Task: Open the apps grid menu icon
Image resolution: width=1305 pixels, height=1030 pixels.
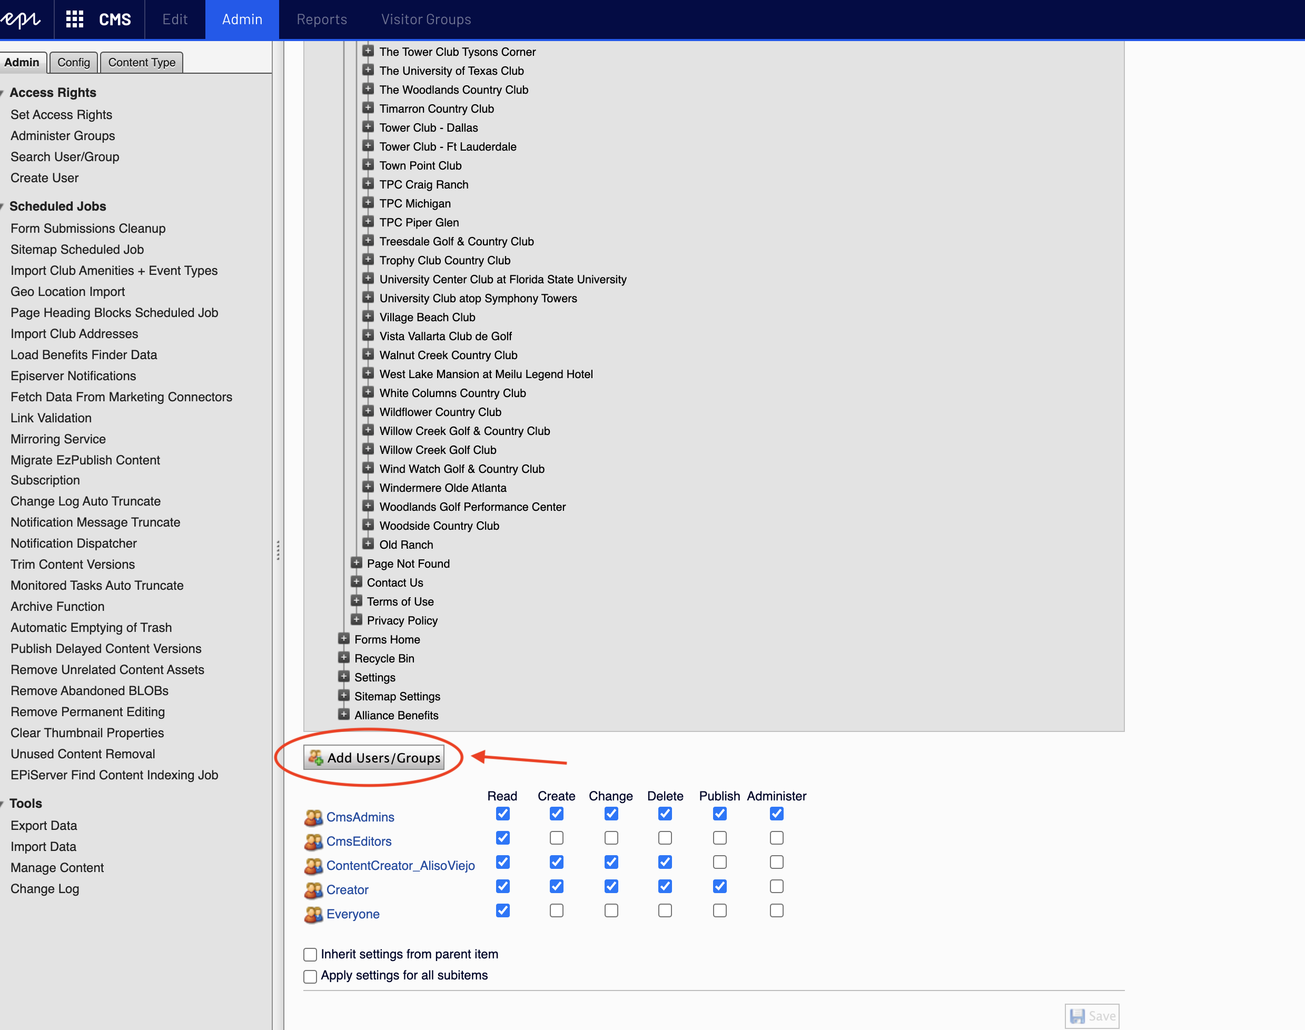Action: point(75,19)
